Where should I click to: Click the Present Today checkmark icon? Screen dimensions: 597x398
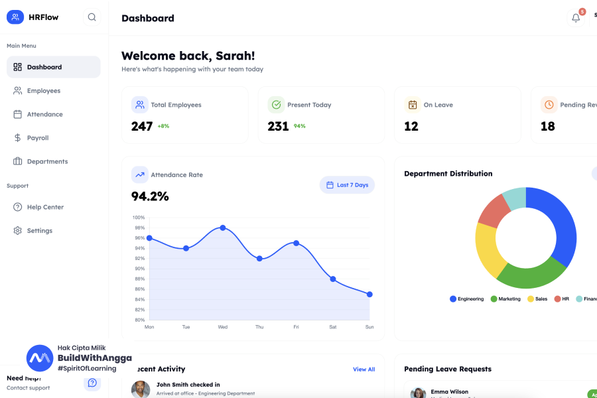[x=276, y=105]
